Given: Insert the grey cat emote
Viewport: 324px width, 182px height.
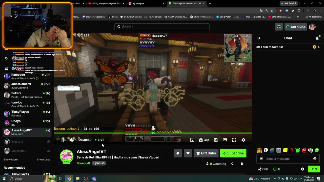Looking at the screenshot, I should 279,150.
